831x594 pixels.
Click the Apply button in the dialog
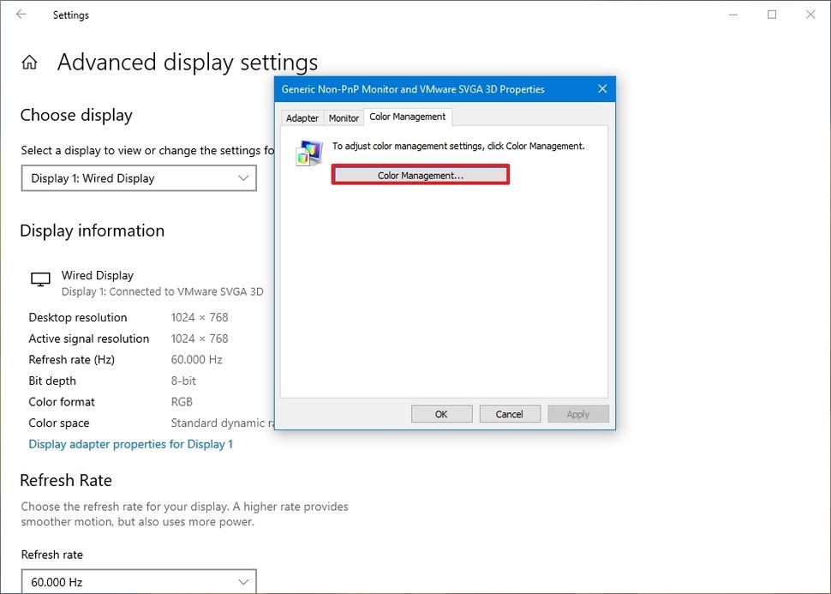tap(578, 413)
